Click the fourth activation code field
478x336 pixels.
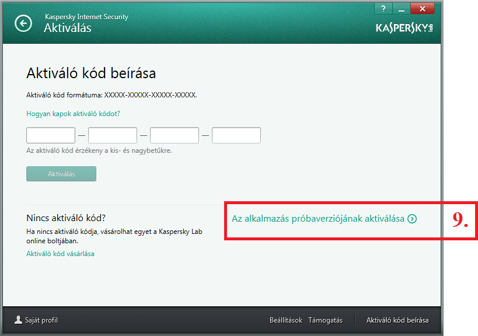(236, 135)
